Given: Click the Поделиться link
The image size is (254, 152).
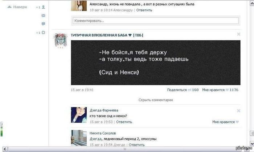Looking at the screenshot, I should [177, 90].
